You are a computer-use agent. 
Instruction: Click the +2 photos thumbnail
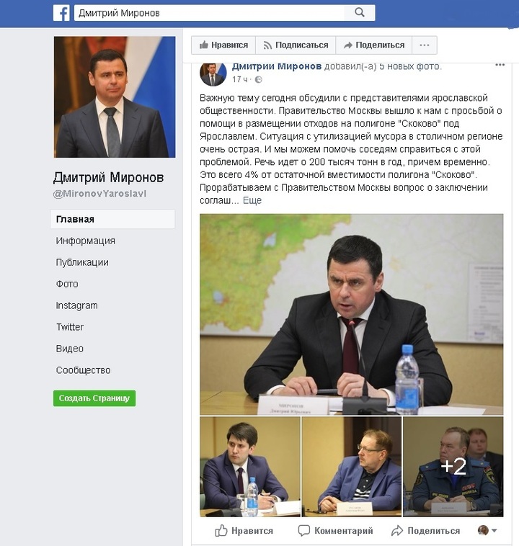(453, 467)
